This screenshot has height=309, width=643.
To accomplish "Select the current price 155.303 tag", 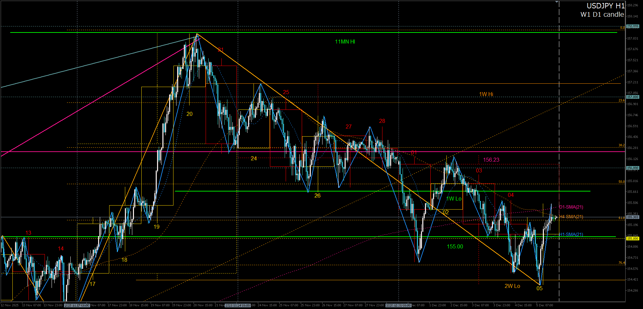I will [633, 217].
